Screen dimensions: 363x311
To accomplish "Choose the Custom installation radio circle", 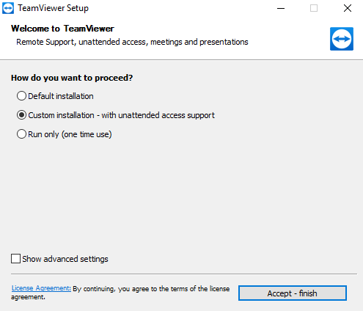I will pos(21,115).
